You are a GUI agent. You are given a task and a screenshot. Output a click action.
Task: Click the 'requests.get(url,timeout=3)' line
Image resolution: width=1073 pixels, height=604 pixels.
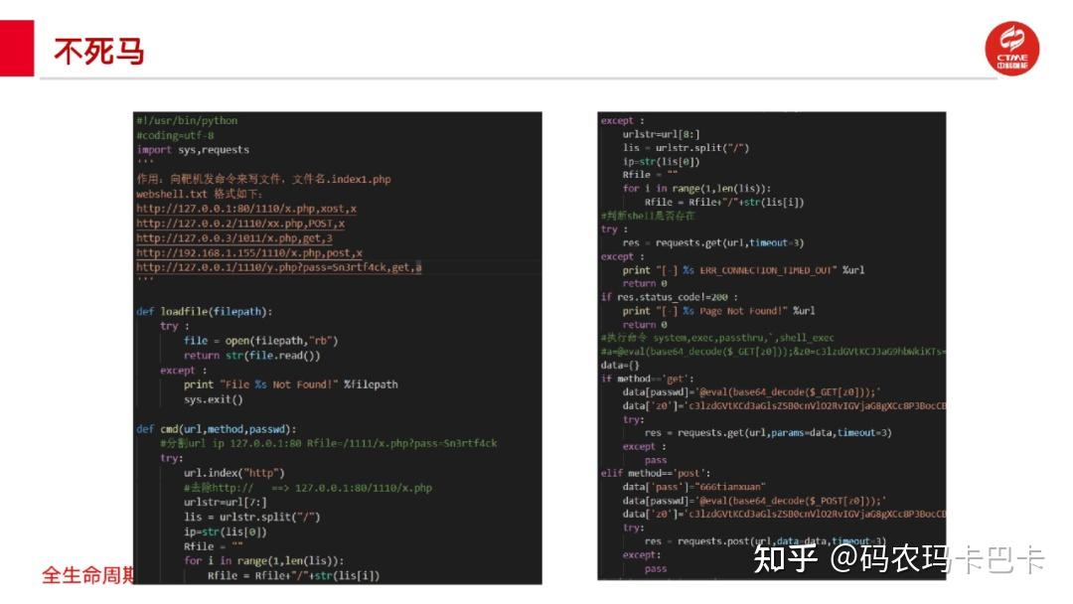(713, 242)
